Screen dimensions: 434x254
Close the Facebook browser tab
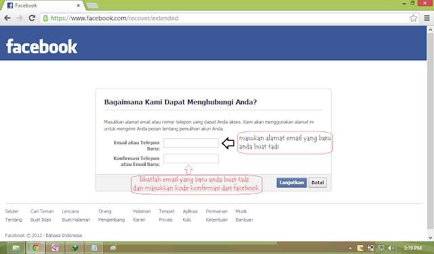(79, 5)
